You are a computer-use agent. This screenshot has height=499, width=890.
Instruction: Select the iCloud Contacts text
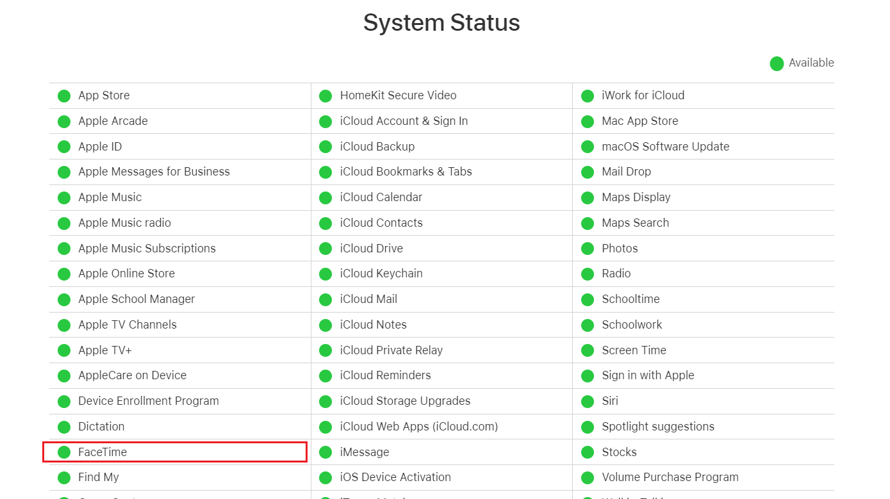coord(381,223)
